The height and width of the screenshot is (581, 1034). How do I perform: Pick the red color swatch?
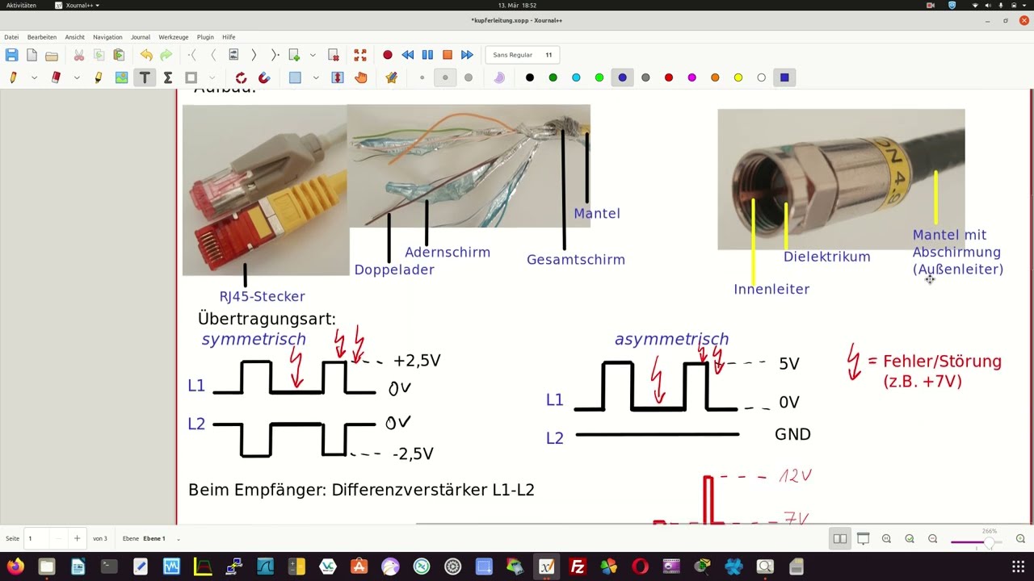(x=669, y=77)
